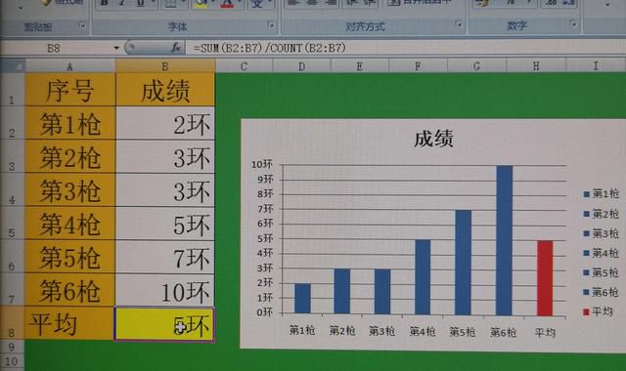Open the 对齐方式 group dialog launcher
This screenshot has height=371, width=626.
click(x=459, y=24)
